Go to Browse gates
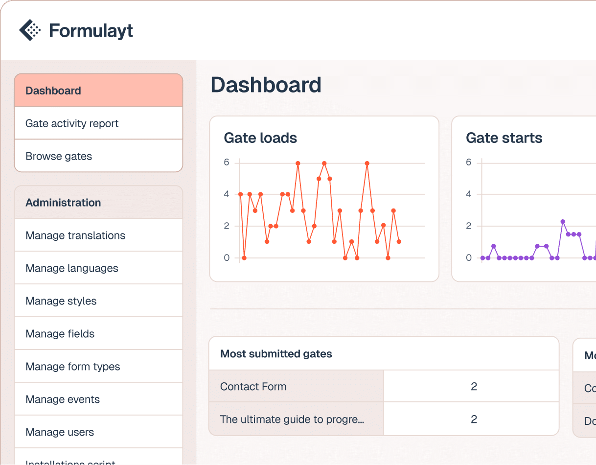The height and width of the screenshot is (465, 596). point(98,156)
